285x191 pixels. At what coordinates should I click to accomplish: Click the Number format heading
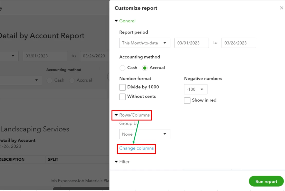click(135, 79)
